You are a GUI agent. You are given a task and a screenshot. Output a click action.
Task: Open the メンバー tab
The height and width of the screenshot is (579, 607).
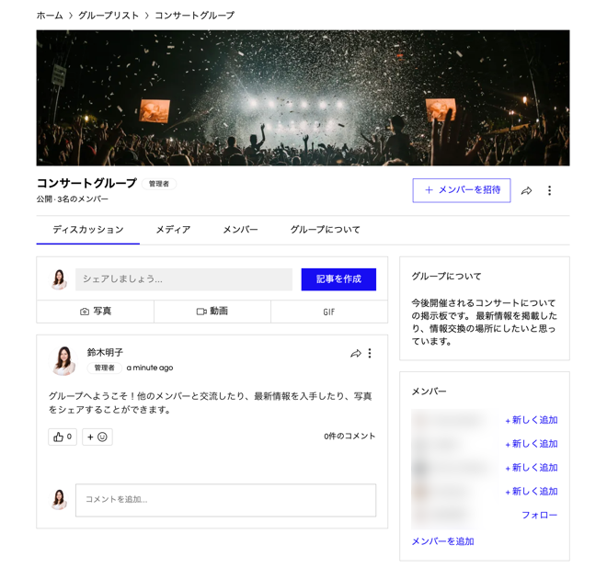[x=240, y=230]
